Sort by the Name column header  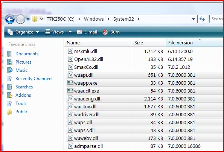[98, 43]
